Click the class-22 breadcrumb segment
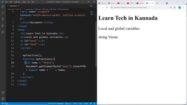The height and width of the screenshot is (105, 187). (18, 9)
